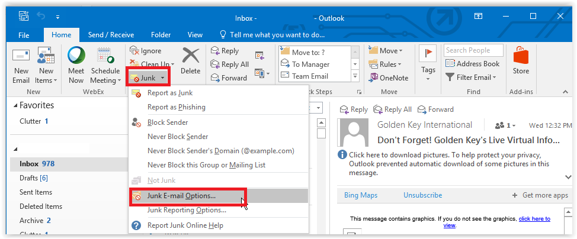Choose the To Manager quick step
The height and width of the screenshot is (239, 577).
[x=314, y=64]
